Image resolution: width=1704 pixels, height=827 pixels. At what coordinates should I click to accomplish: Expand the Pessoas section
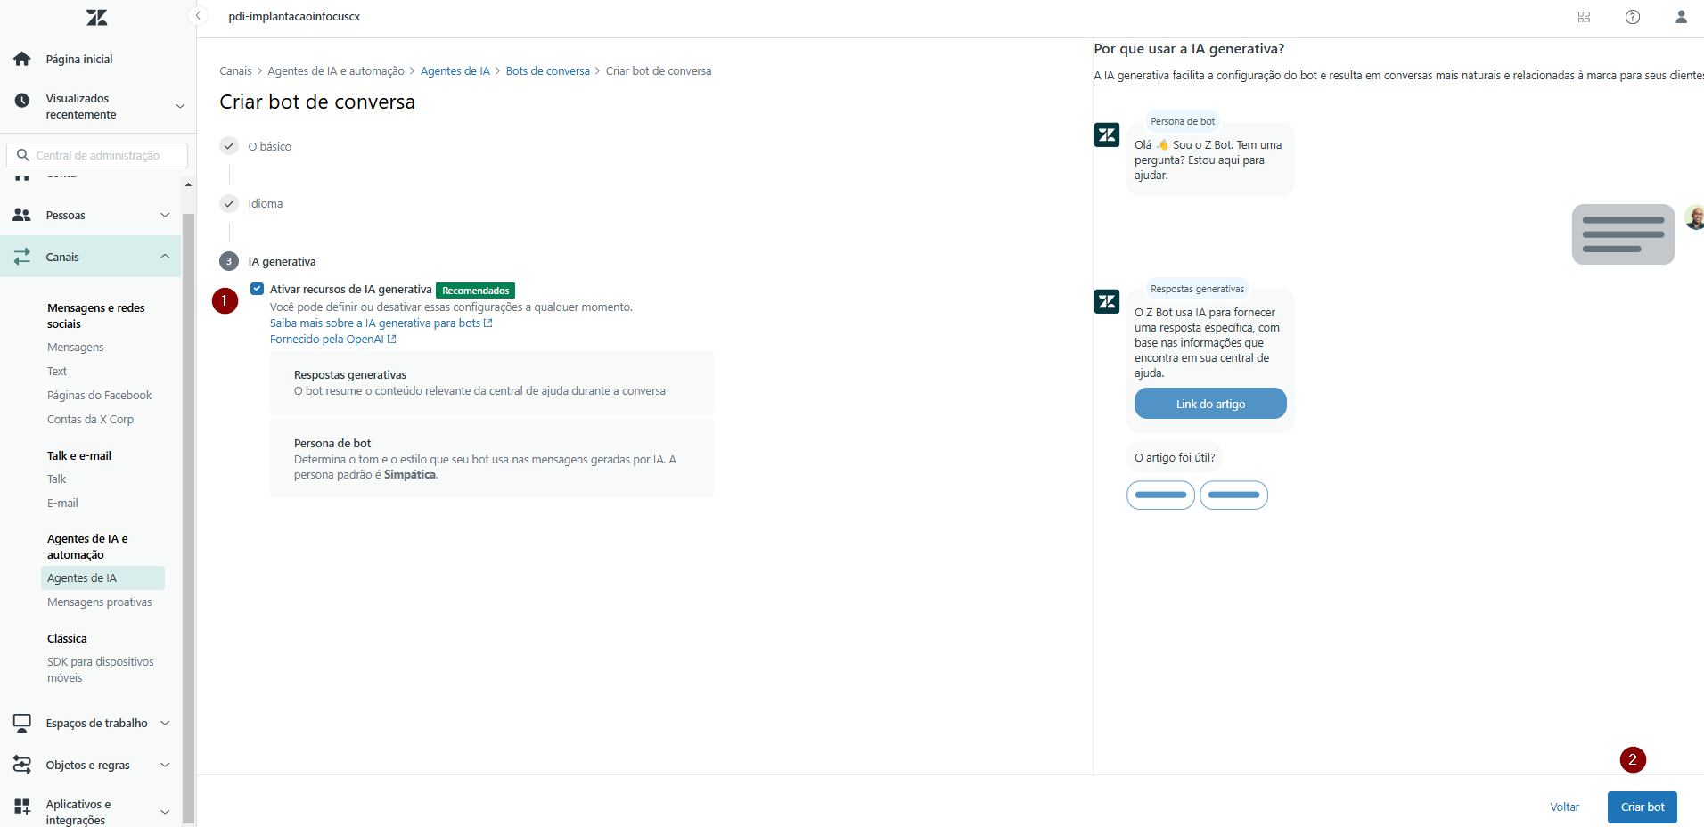click(x=165, y=215)
